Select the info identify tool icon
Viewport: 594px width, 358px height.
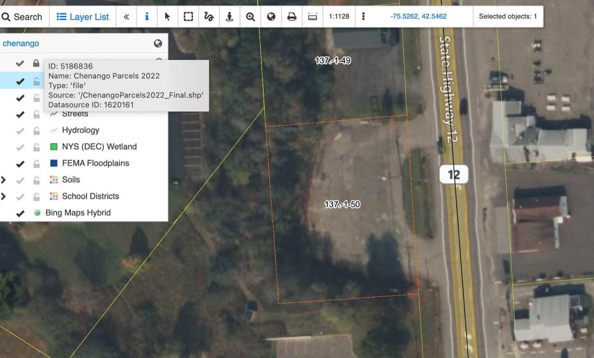point(147,17)
